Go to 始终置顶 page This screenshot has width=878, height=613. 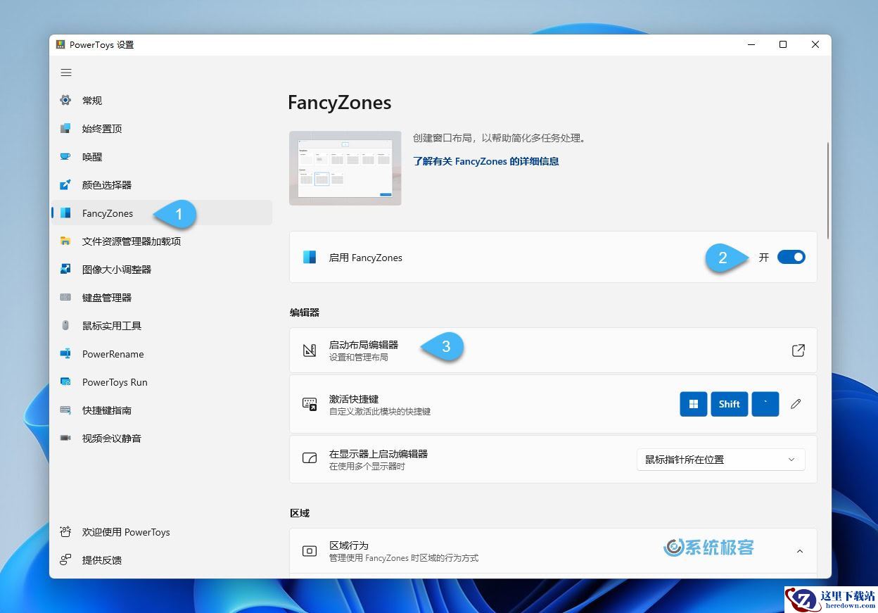[x=161, y=128]
